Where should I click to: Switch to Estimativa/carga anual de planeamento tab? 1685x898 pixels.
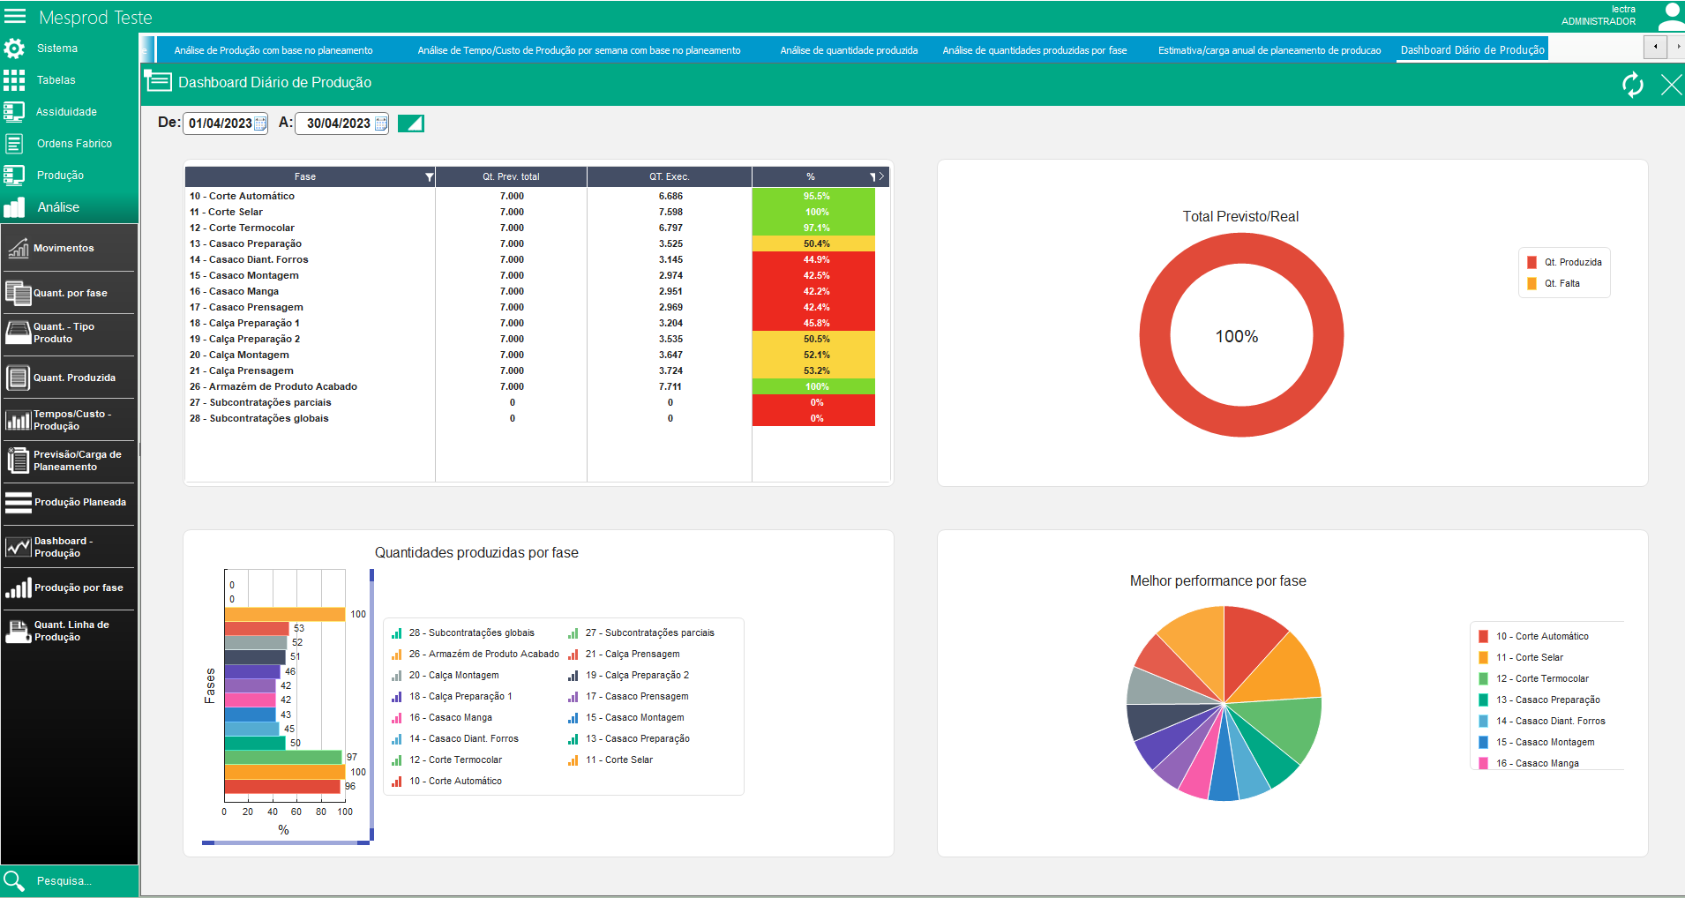[x=1269, y=50]
